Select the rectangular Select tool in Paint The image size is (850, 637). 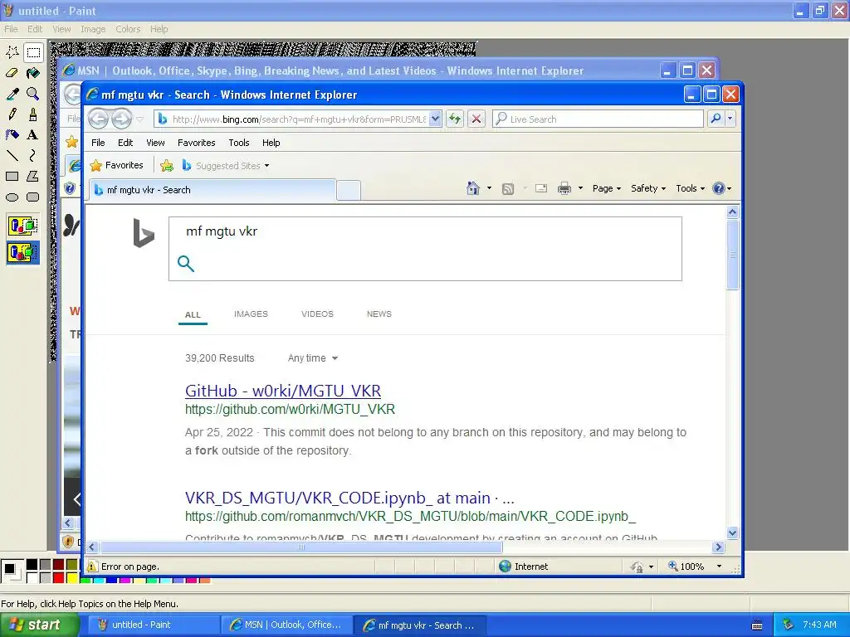pos(33,52)
